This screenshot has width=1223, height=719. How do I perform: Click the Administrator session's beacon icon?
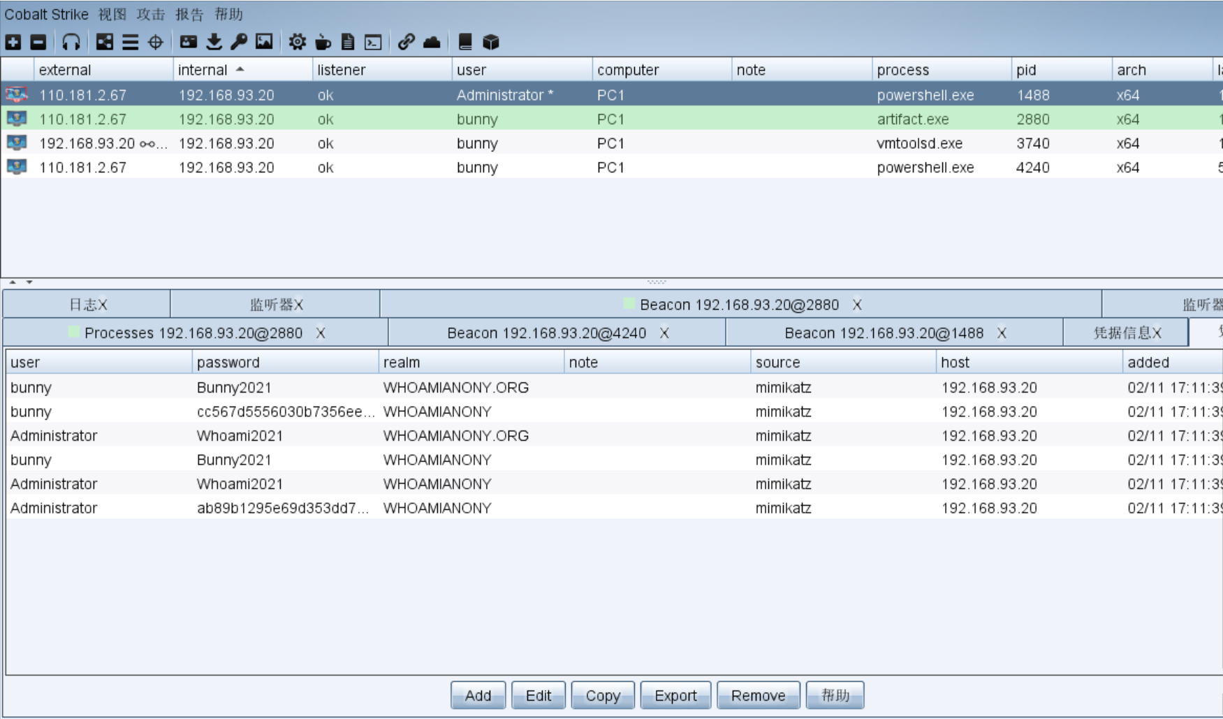coord(17,94)
